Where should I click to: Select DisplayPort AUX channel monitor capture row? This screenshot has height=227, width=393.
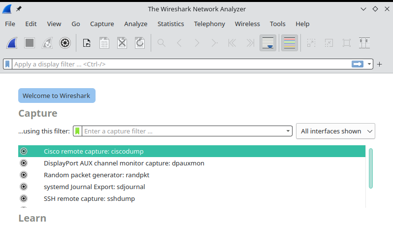click(x=192, y=163)
